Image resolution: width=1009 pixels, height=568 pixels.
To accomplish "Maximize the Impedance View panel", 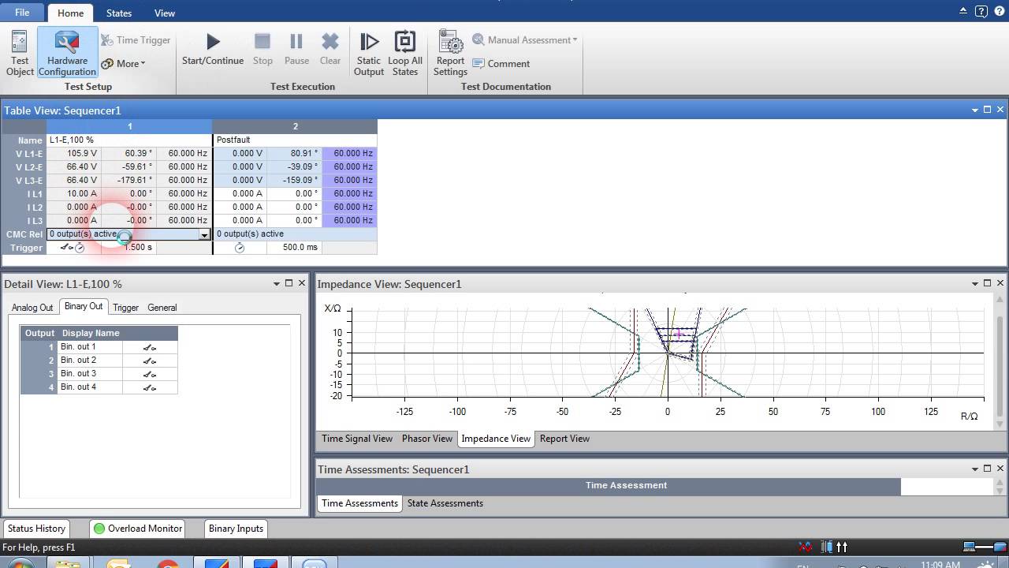I will [x=987, y=284].
